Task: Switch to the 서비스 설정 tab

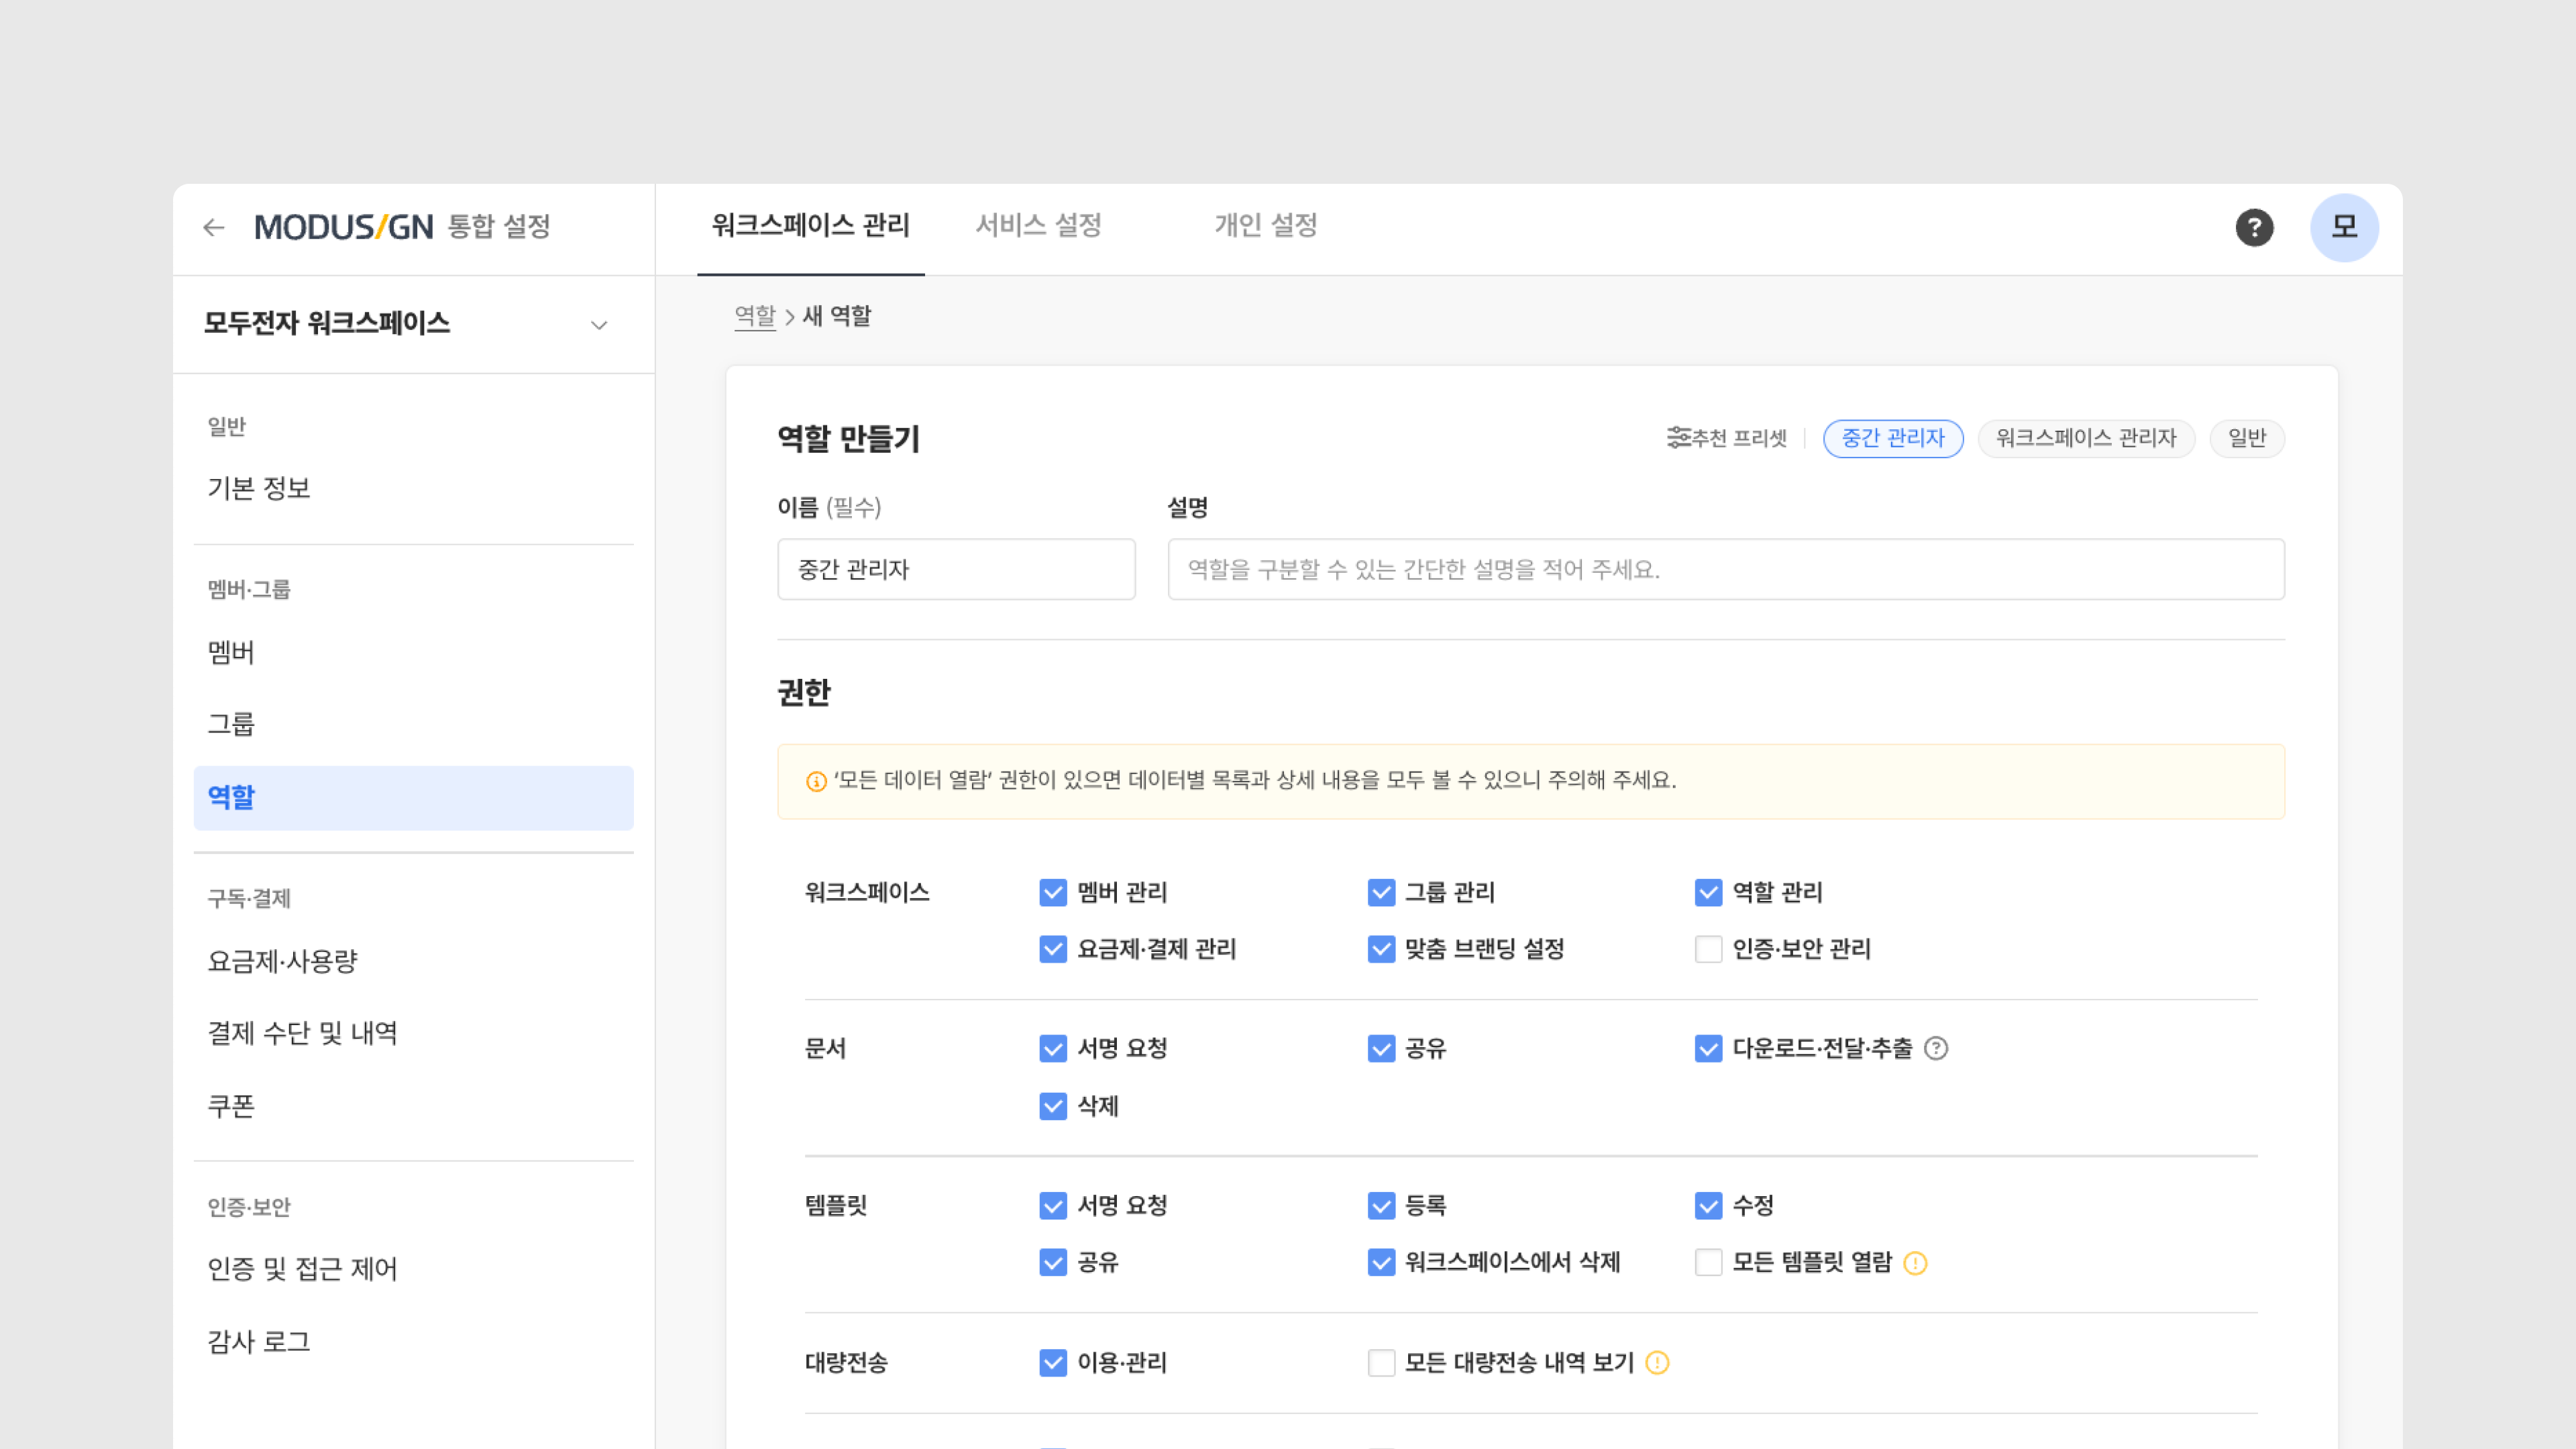Action: pos(1038,226)
